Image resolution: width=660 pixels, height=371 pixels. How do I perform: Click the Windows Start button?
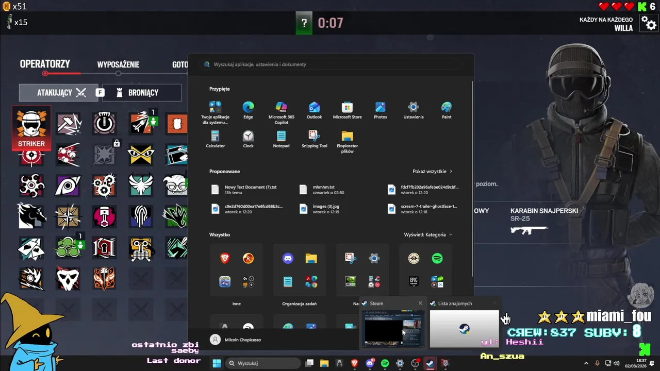(x=217, y=363)
